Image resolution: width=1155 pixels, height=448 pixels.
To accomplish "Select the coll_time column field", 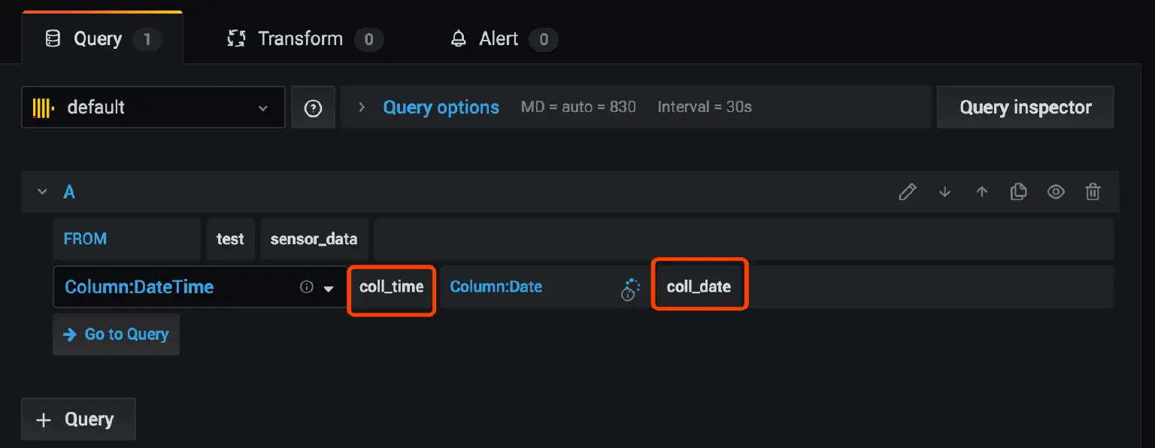I will [391, 287].
